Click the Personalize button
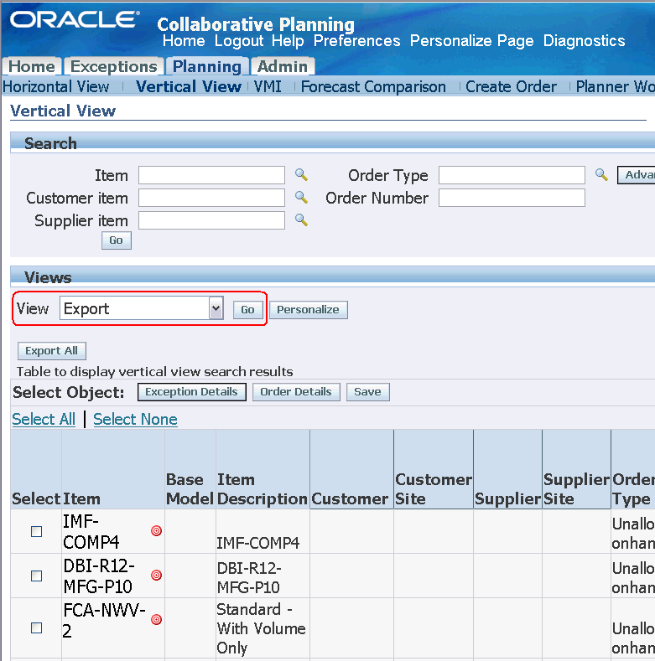655x661 pixels. point(308,310)
